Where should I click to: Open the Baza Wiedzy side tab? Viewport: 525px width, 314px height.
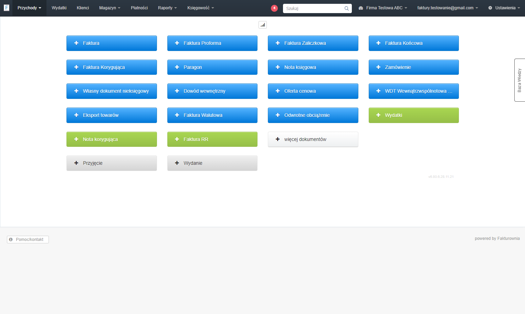tap(519, 80)
